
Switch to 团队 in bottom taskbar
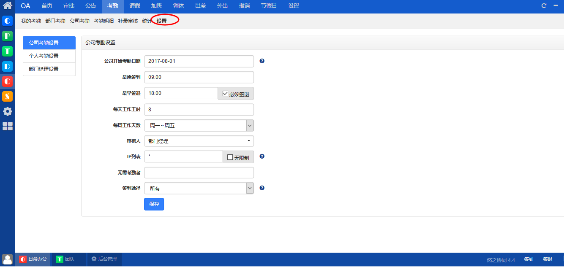69,259
